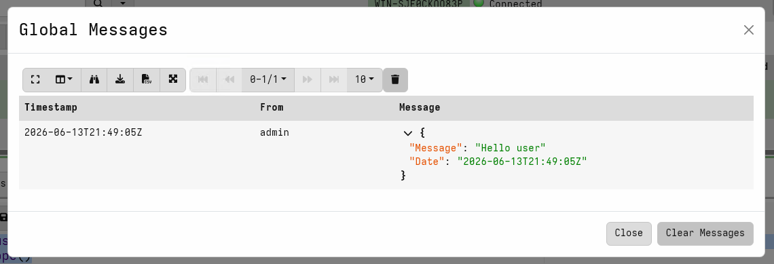Image resolution: width=774 pixels, height=264 pixels.
Task: Click the Clear Messages button
Action: 705,233
